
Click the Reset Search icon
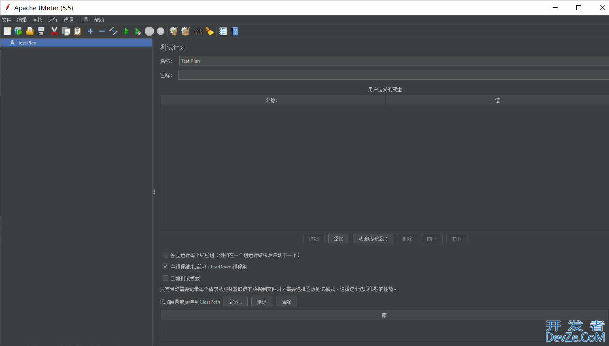click(210, 31)
